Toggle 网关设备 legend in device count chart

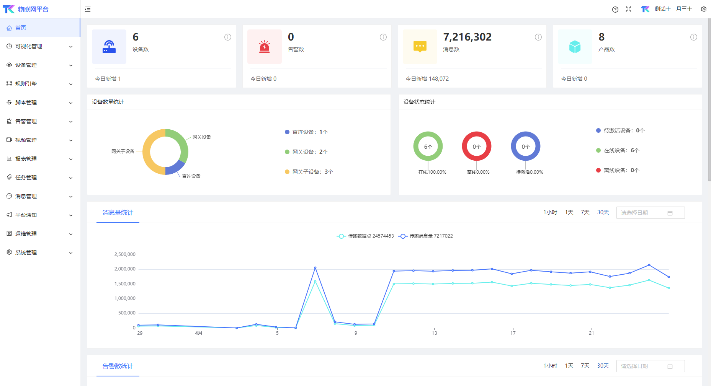click(x=306, y=152)
